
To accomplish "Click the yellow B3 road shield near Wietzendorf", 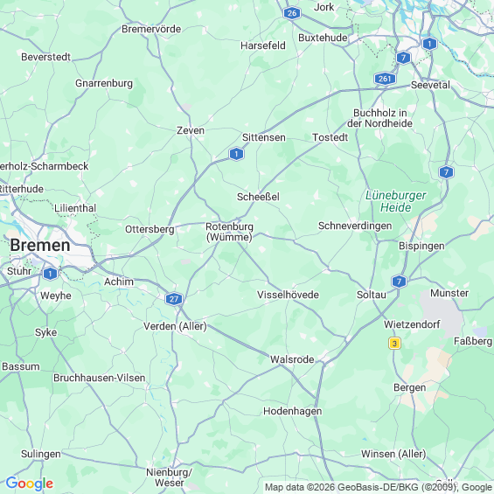I will 394,343.
